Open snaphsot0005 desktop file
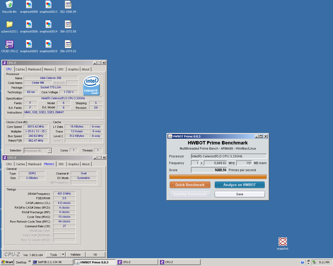The image size is (333, 266). pos(29,7)
